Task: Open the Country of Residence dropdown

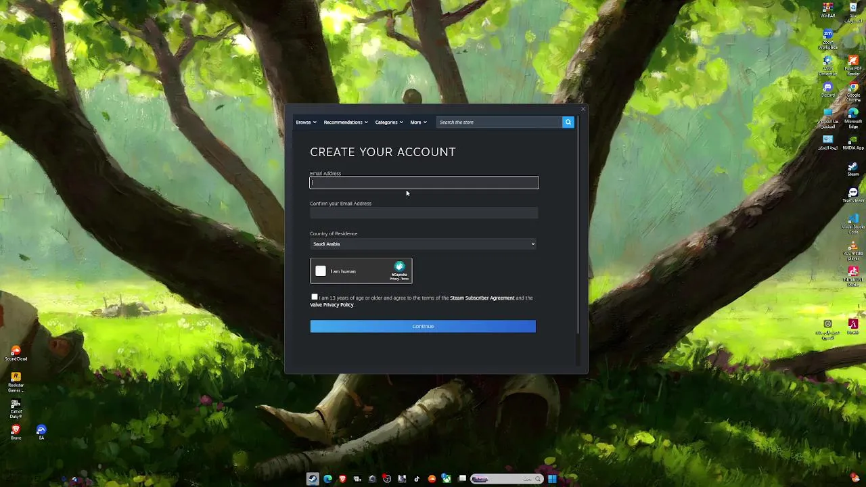Action: point(423,244)
